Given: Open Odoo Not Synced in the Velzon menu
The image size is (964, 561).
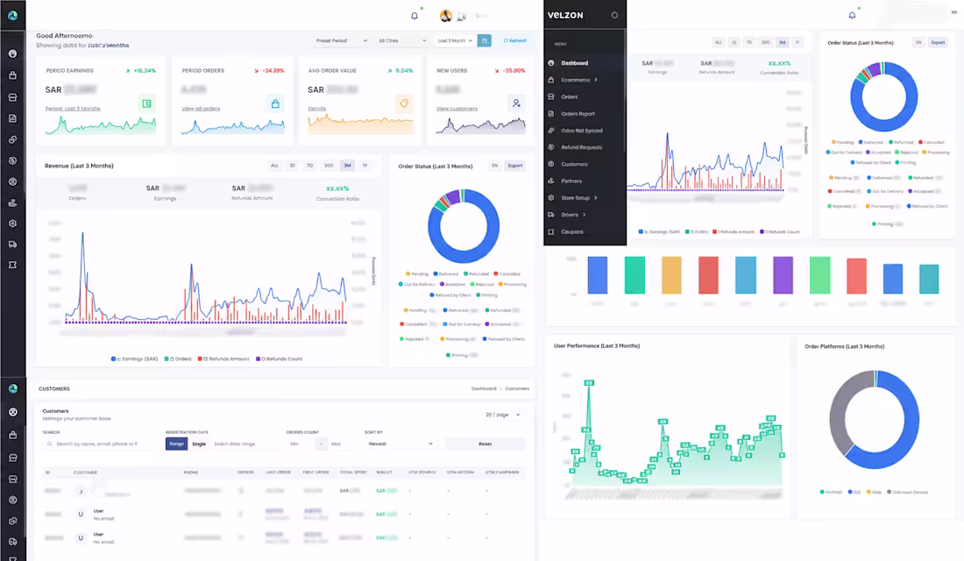Looking at the screenshot, I should pyautogui.click(x=582, y=131).
